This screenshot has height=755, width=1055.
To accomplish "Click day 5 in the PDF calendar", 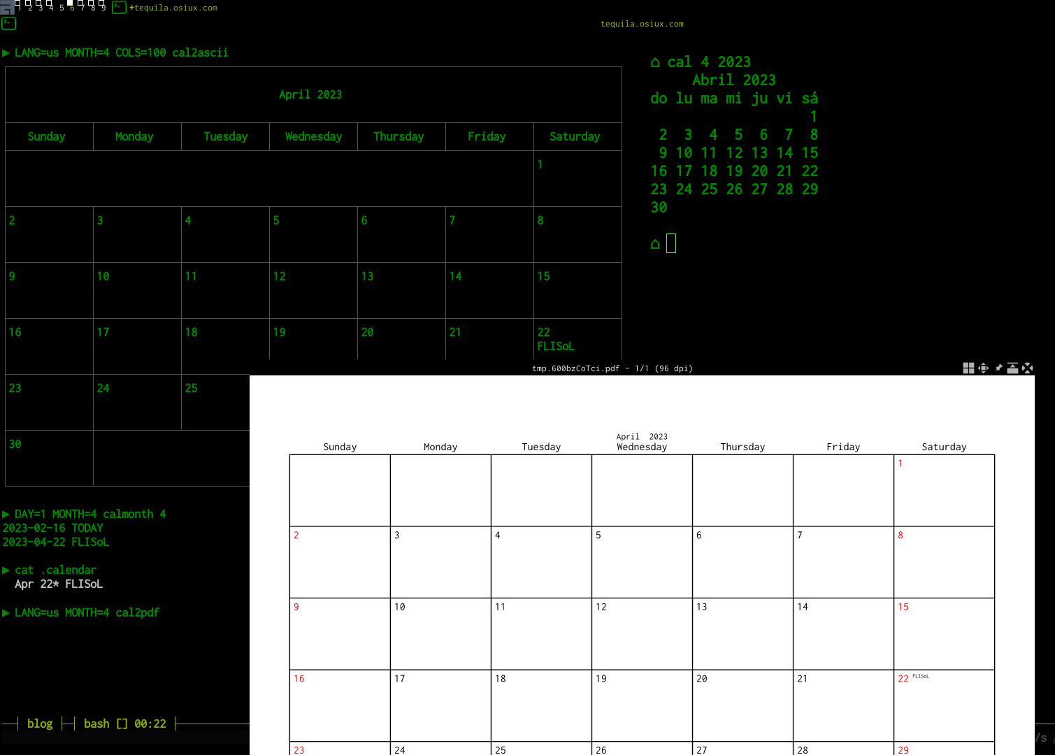I will pyautogui.click(x=598, y=535).
